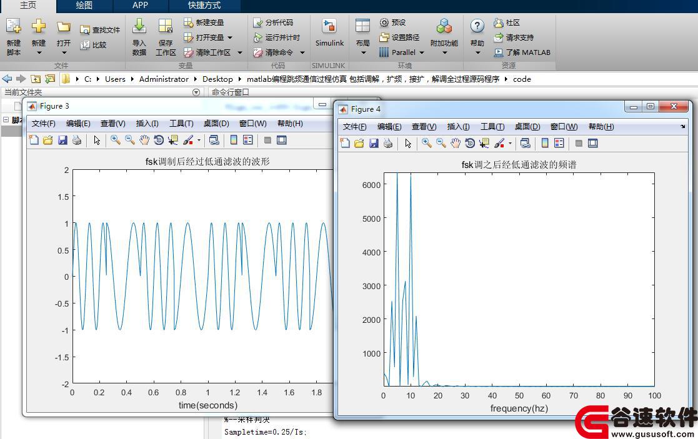Open the 清除工作区 dropdown arrow
698x439 pixels.
pos(240,52)
